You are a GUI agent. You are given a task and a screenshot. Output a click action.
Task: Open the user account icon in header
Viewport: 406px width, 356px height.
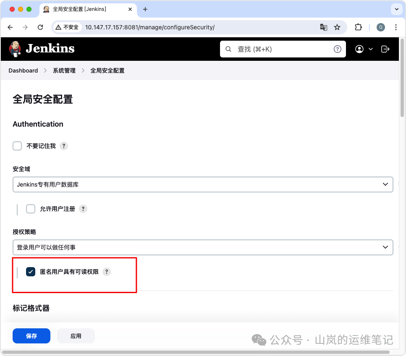click(359, 49)
